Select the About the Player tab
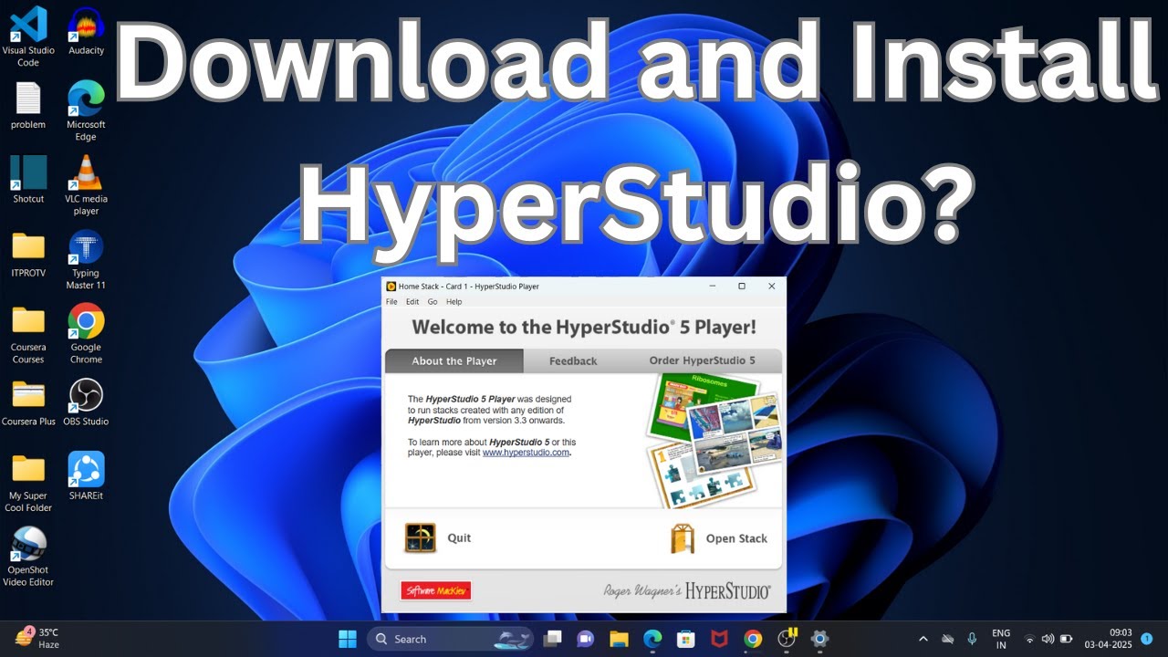Screen dimensions: 1168x657 pyautogui.click(x=454, y=360)
